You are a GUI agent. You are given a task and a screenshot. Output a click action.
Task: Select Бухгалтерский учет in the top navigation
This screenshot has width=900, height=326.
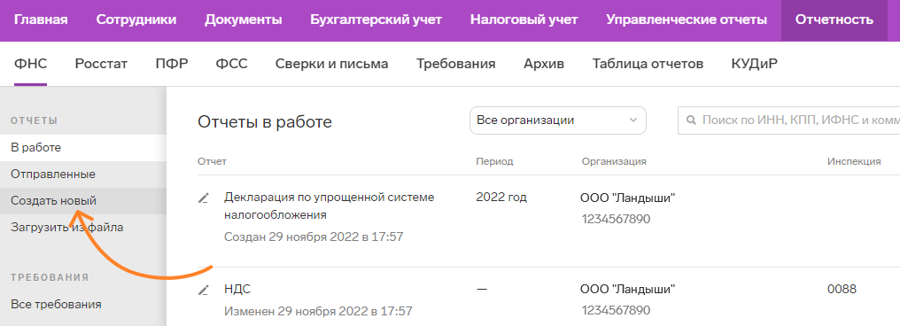click(x=376, y=20)
